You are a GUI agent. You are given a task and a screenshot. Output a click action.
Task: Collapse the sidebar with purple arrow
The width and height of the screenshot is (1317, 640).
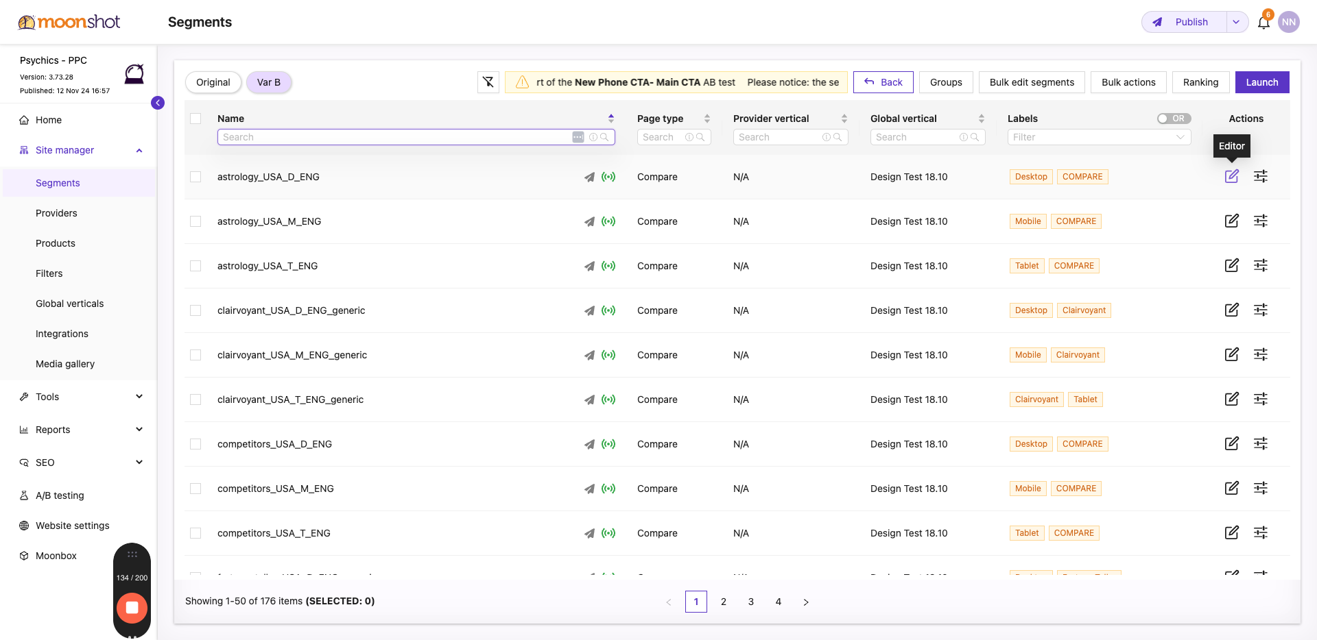pos(158,103)
